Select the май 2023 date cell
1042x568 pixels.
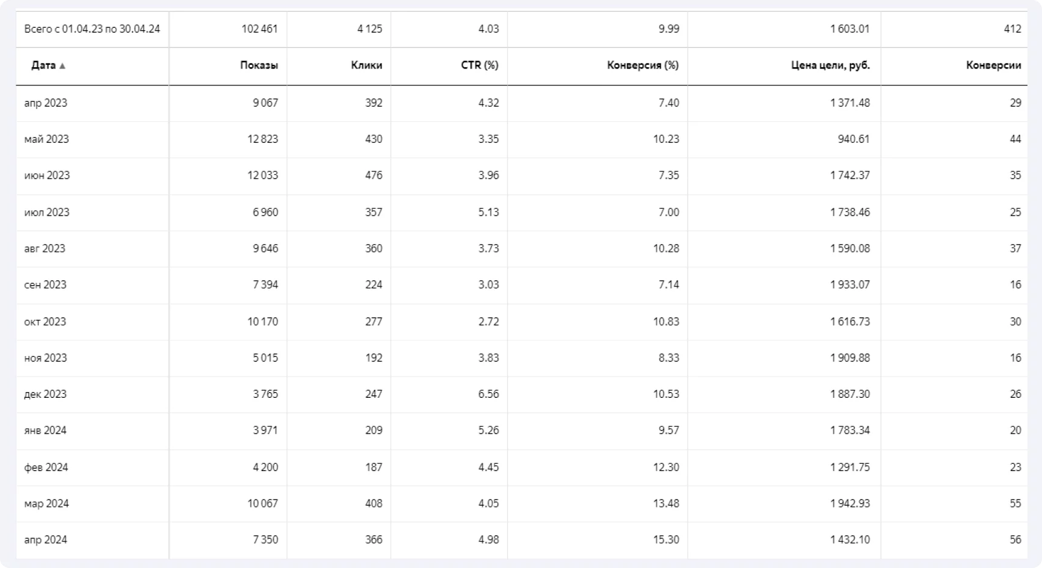click(x=46, y=139)
